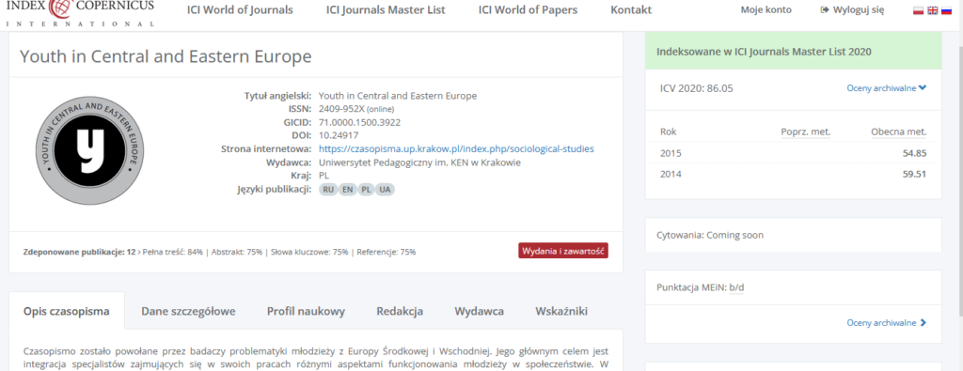This screenshot has width=963, height=371.
Task: Switch language using the British flag
Action: pos(932,10)
